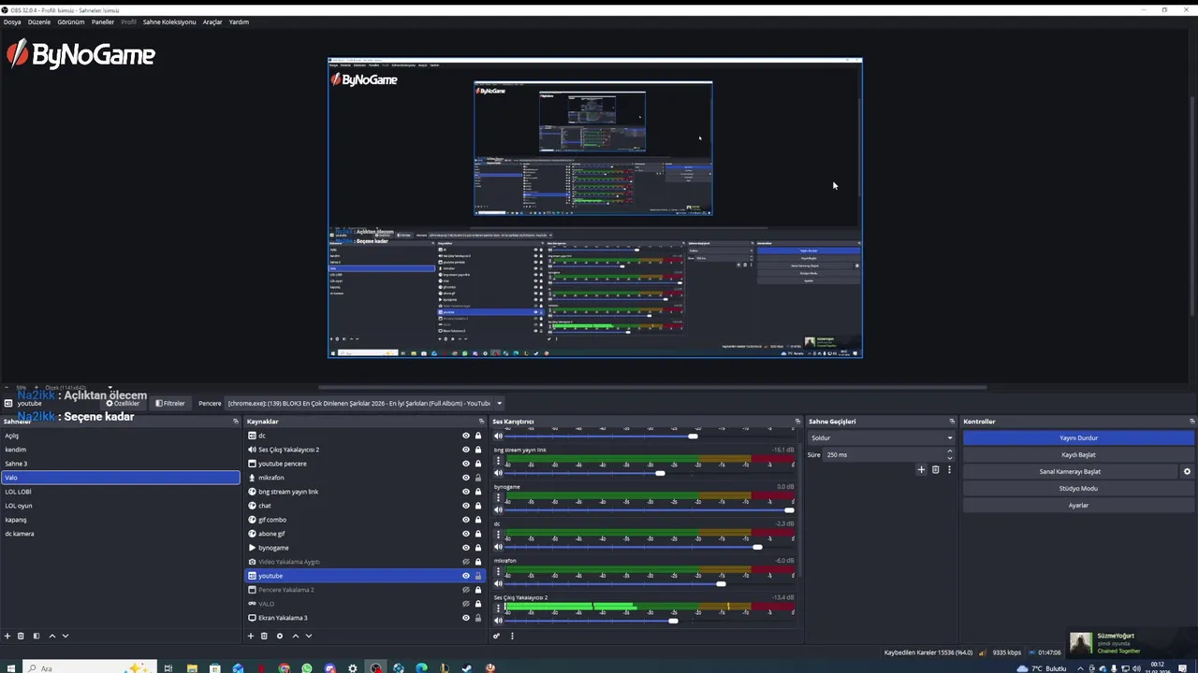Add a scene transition with the plus icon
The width and height of the screenshot is (1198, 673).
(922, 469)
